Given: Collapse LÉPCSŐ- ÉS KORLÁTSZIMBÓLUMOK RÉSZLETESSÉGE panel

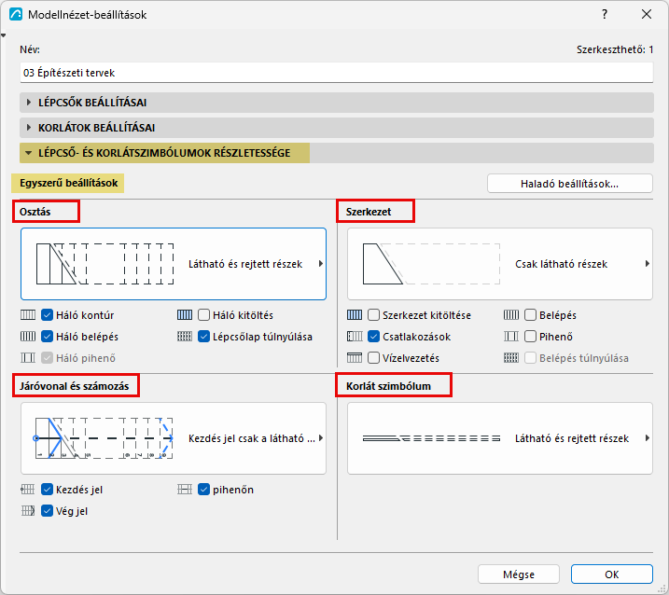Looking at the screenshot, I should (337, 153).
